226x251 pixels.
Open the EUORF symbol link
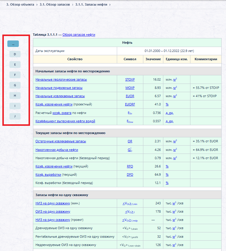tap(130, 104)
